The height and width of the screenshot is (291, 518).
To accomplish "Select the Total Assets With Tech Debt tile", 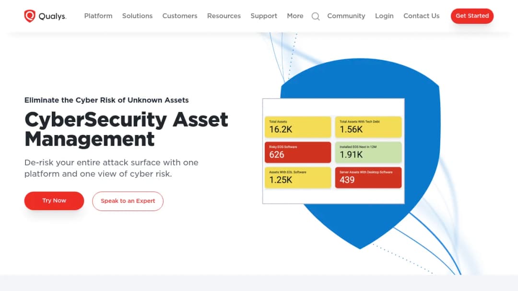I will tap(368, 127).
